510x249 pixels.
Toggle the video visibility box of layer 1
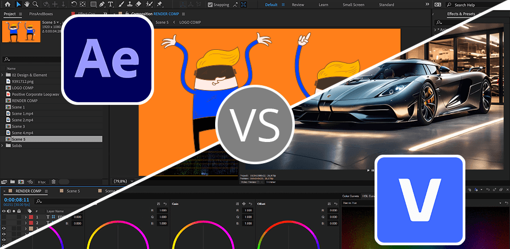click(4, 217)
